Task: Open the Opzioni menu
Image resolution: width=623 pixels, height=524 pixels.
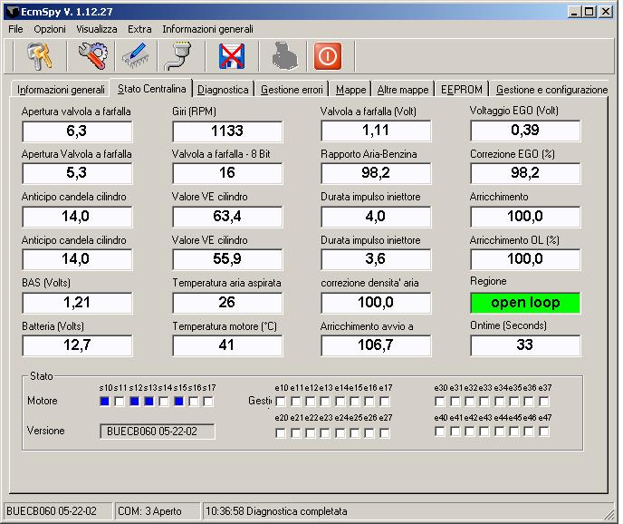Action: [50, 29]
